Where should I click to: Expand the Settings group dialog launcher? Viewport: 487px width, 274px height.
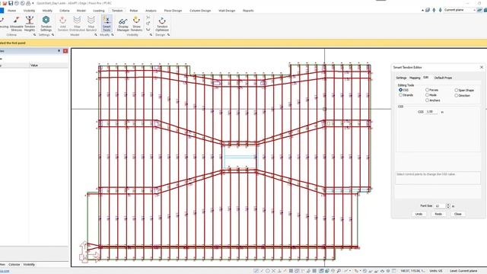click(x=53, y=35)
